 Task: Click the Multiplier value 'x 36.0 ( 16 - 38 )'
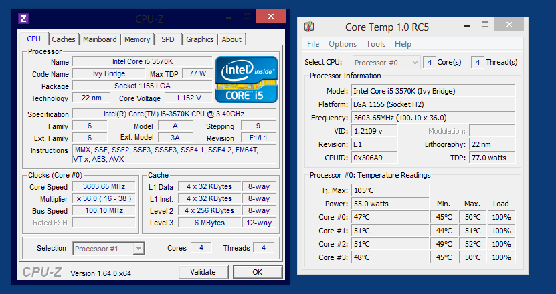104,198
